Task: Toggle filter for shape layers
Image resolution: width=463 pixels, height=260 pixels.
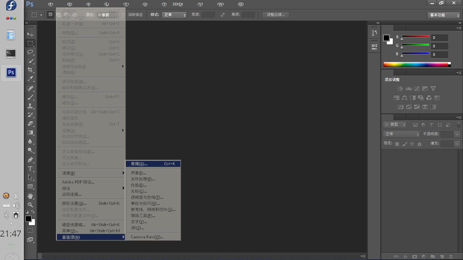Action: [440, 125]
